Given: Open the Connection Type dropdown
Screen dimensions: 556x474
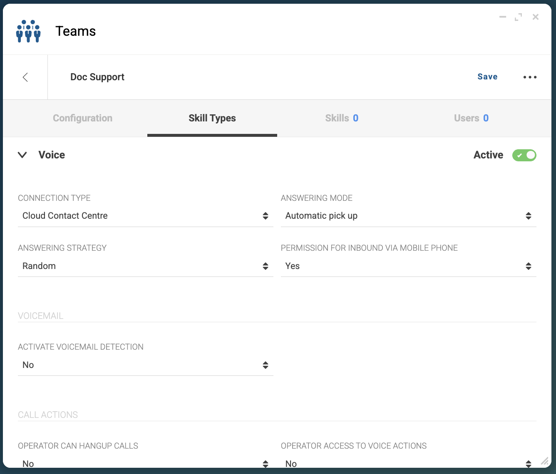Looking at the screenshot, I should (x=145, y=216).
